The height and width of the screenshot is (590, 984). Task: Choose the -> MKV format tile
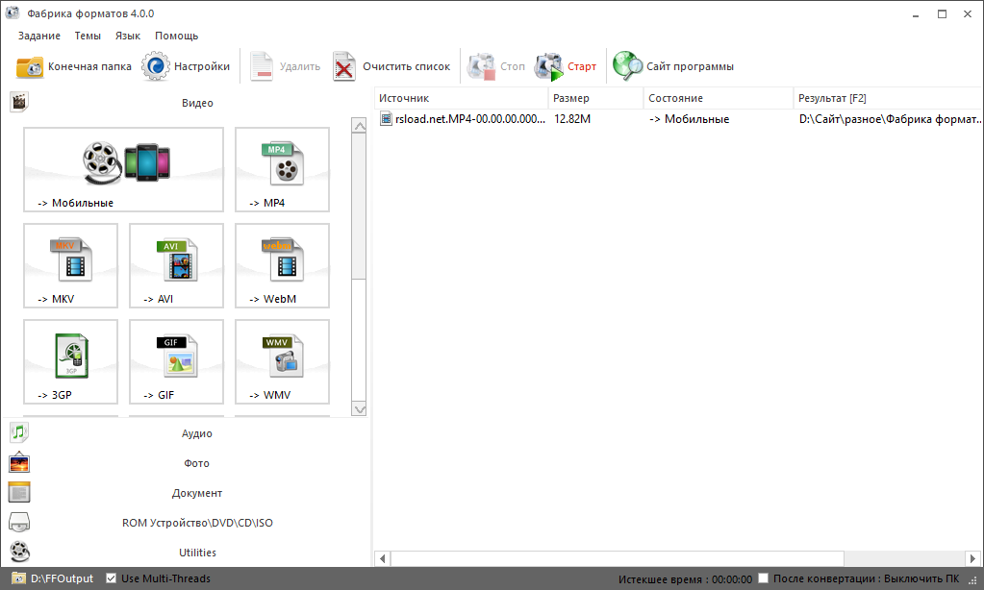click(70, 265)
